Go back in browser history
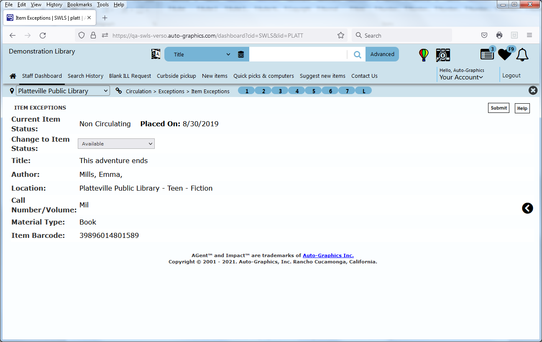 coord(13,36)
